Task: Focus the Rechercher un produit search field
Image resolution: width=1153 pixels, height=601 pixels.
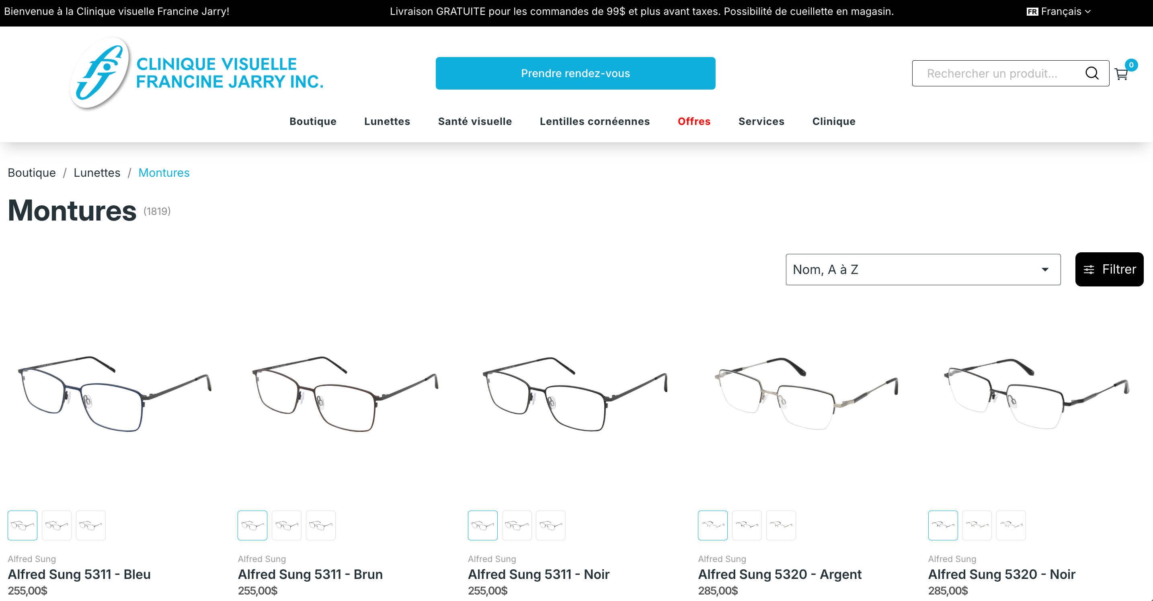Action: pos(998,74)
